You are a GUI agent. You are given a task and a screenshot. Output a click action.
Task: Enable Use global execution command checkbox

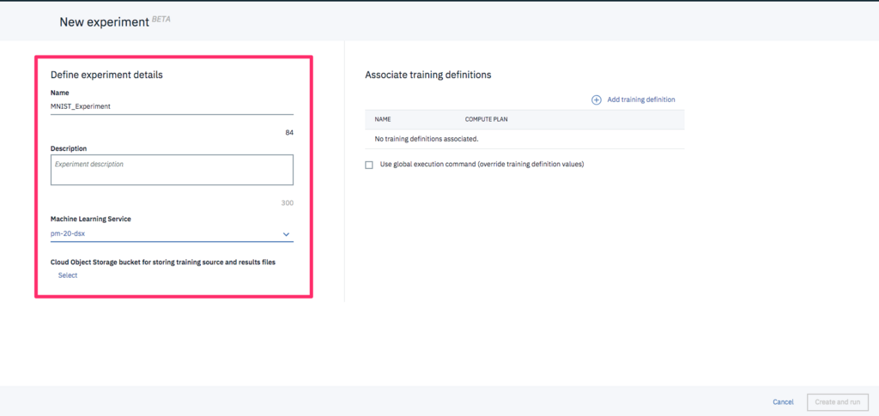tap(369, 166)
